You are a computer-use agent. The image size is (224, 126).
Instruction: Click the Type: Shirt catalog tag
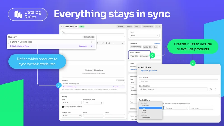(134, 56)
